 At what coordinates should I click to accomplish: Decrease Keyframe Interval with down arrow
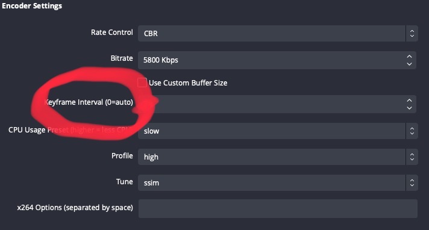409,108
